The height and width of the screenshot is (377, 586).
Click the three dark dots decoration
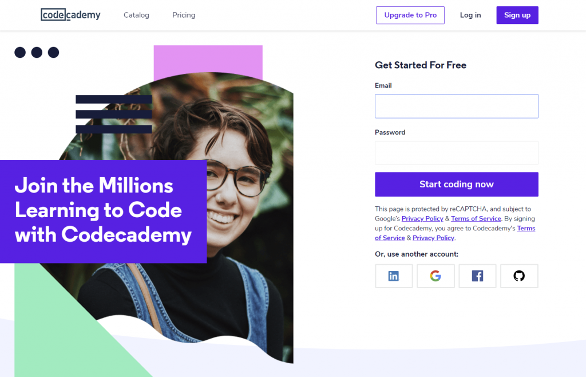coord(37,52)
